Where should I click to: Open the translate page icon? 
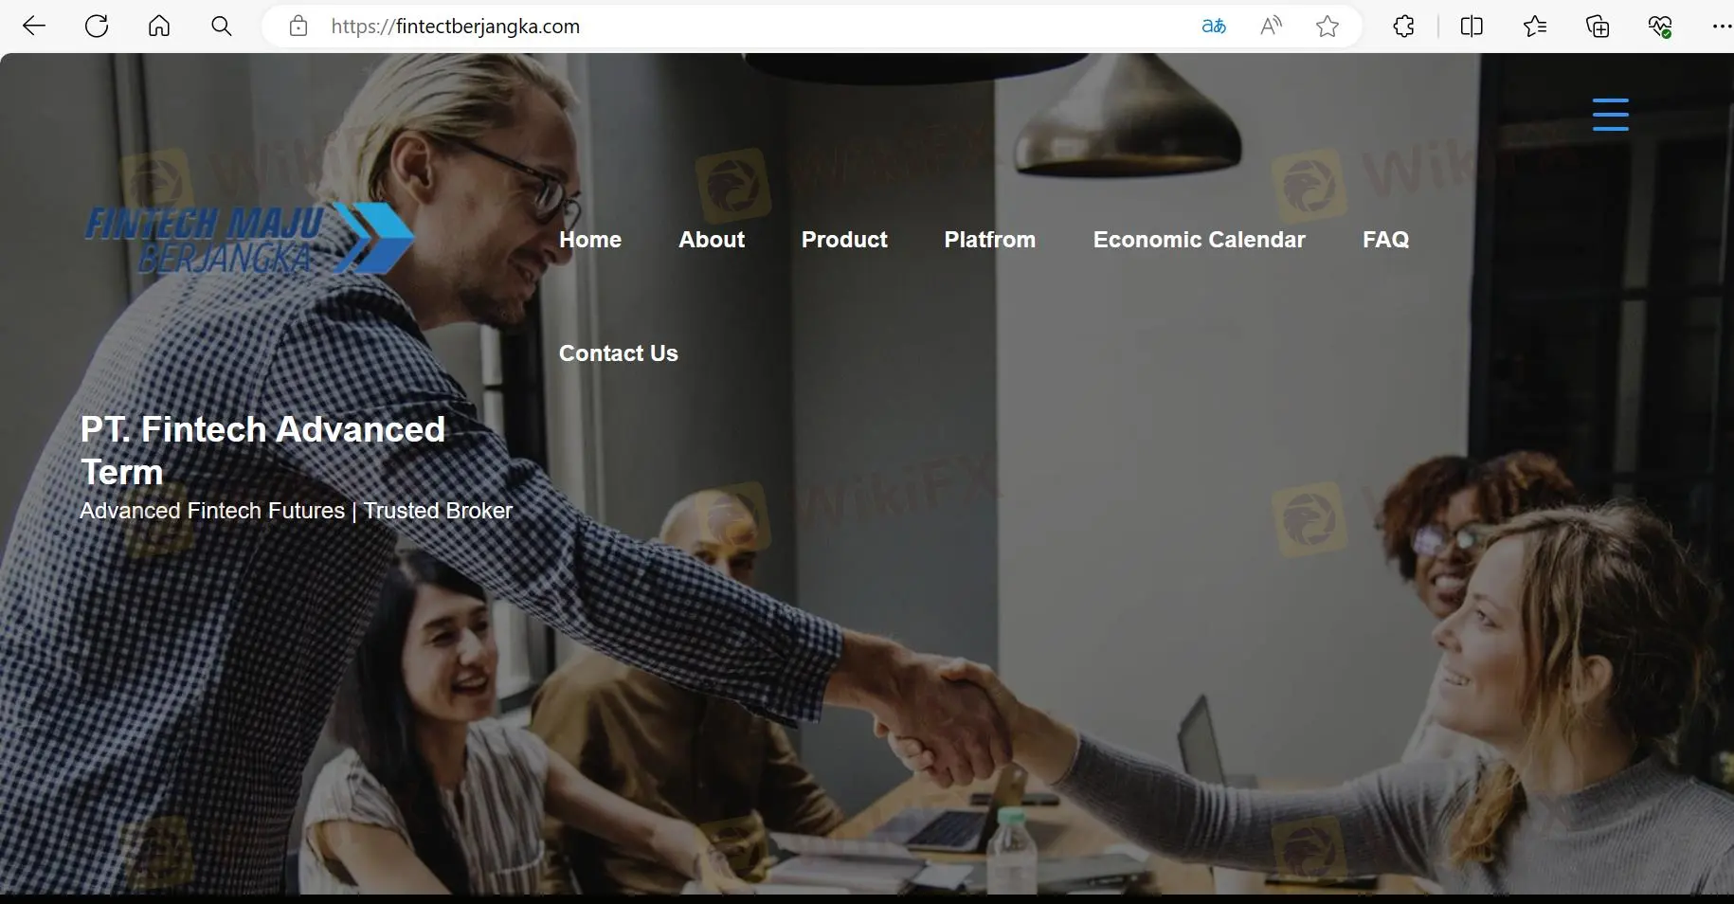point(1214,27)
